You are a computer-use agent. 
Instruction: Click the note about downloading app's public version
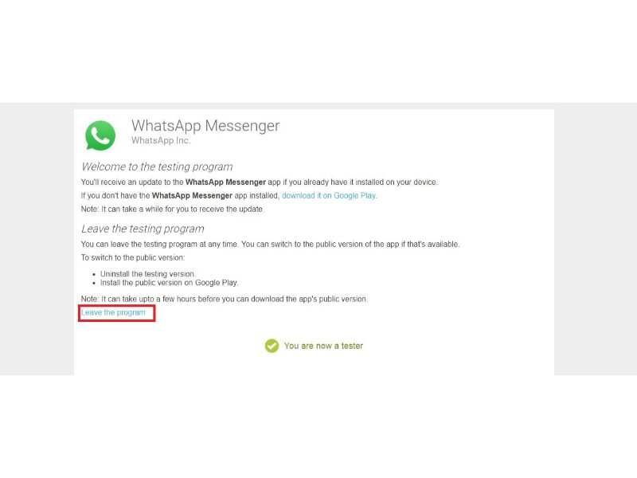pyautogui.click(x=224, y=299)
